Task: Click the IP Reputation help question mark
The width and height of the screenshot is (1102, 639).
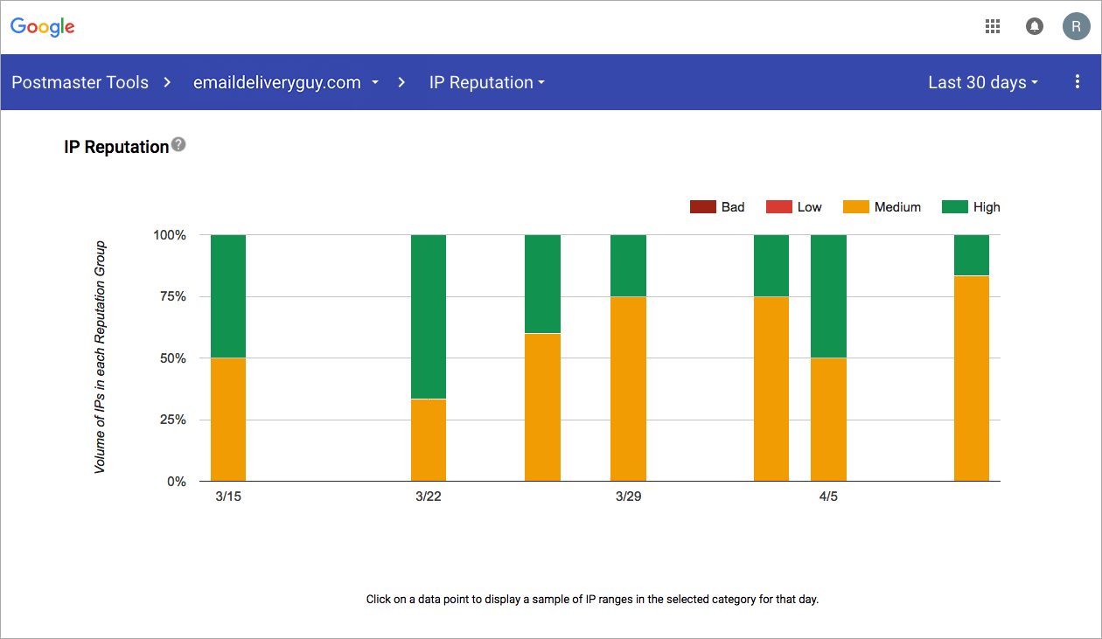Action: click(178, 144)
